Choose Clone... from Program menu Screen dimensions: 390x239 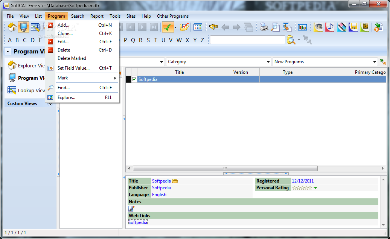(x=82, y=33)
